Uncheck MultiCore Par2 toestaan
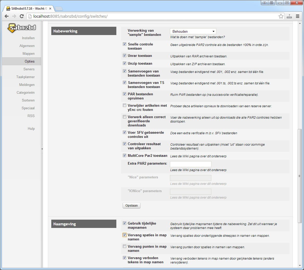This screenshot has width=304, height=270. tap(124, 155)
